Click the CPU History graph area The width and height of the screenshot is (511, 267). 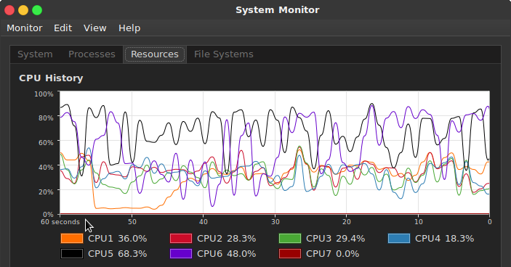(x=275, y=152)
